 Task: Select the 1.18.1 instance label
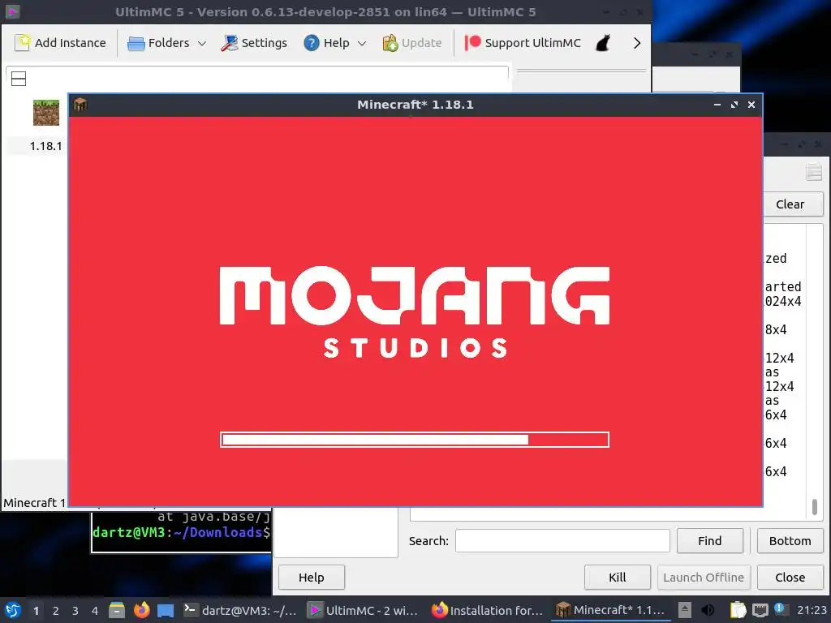pos(45,146)
